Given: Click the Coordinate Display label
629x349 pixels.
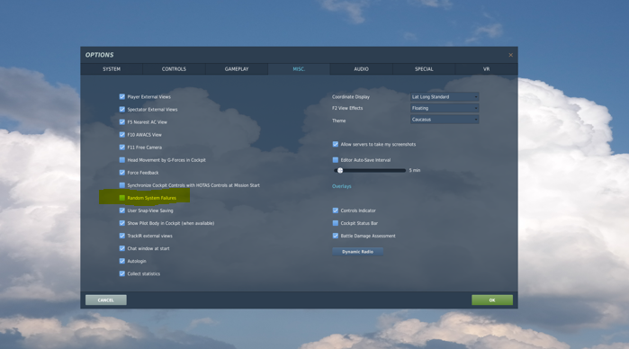Looking at the screenshot, I should pyautogui.click(x=351, y=96).
